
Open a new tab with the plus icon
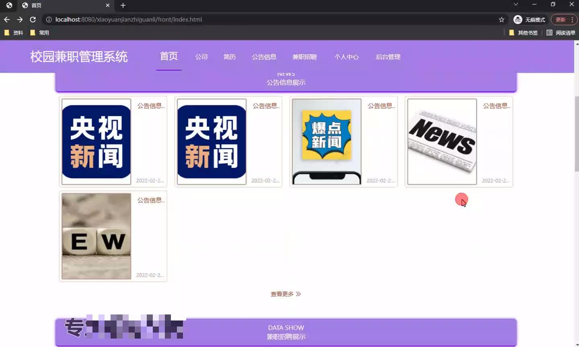pos(123,5)
